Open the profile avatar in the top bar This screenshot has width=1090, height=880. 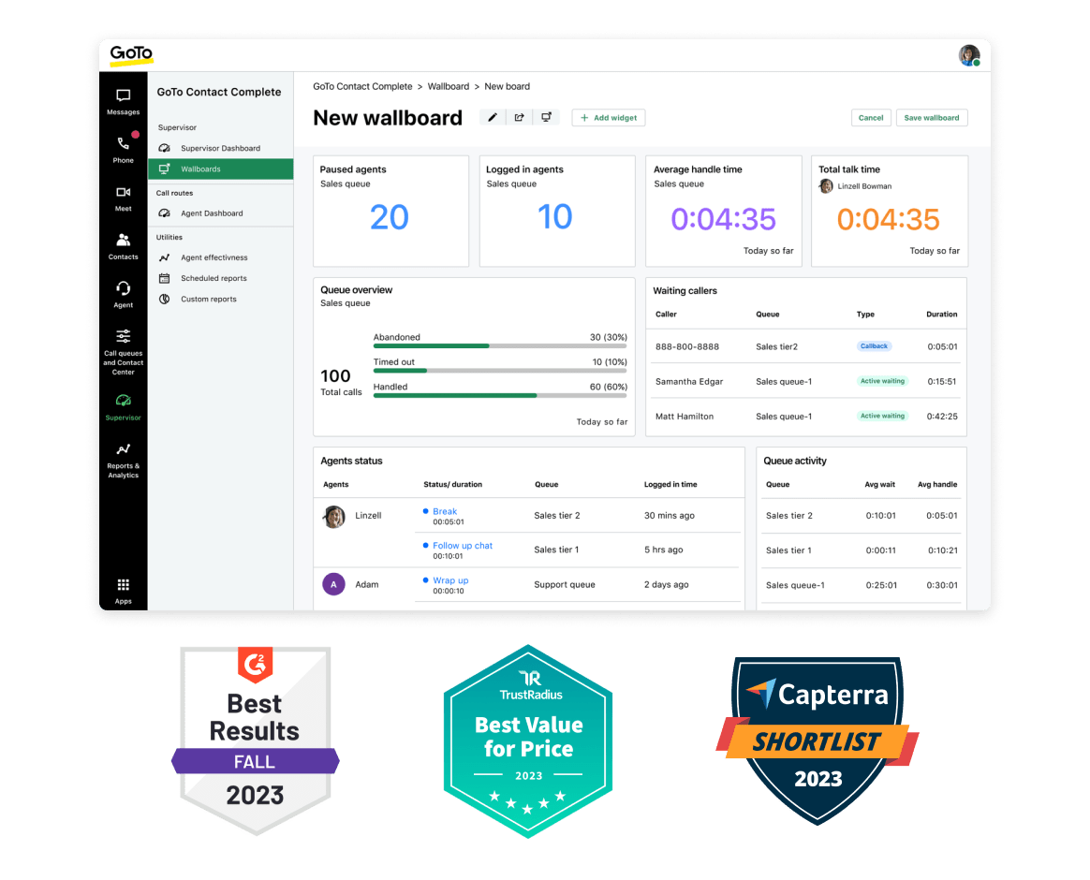pyautogui.click(x=969, y=54)
